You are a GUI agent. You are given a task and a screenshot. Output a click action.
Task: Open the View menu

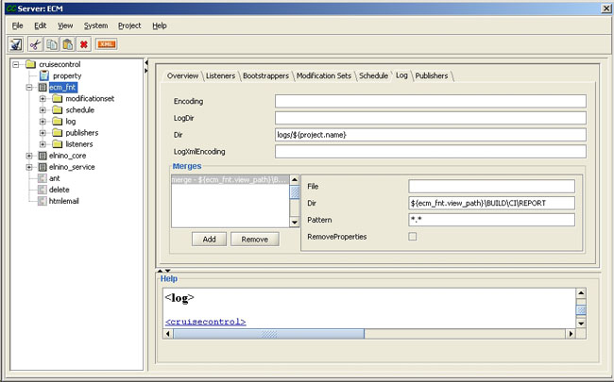pyautogui.click(x=65, y=25)
